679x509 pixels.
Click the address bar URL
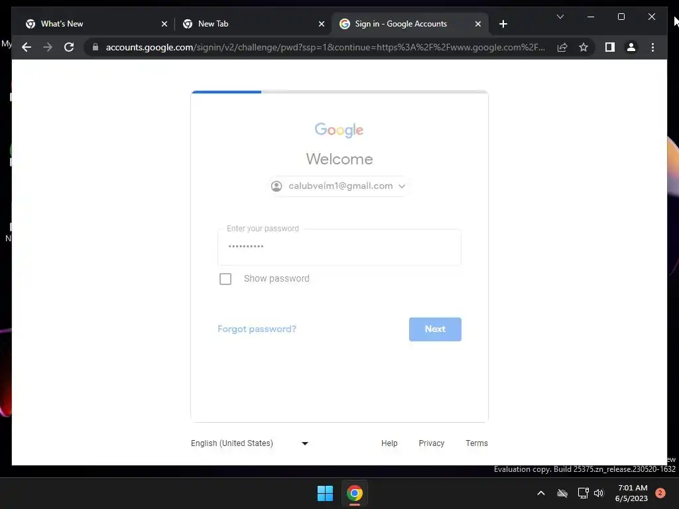tap(325, 47)
